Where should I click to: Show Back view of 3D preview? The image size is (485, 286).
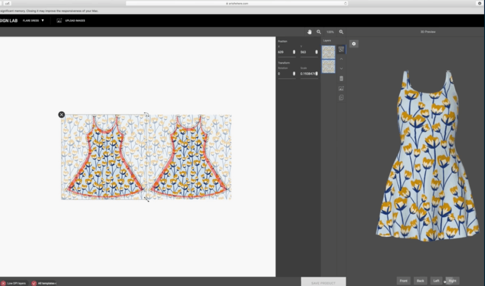coord(421,281)
